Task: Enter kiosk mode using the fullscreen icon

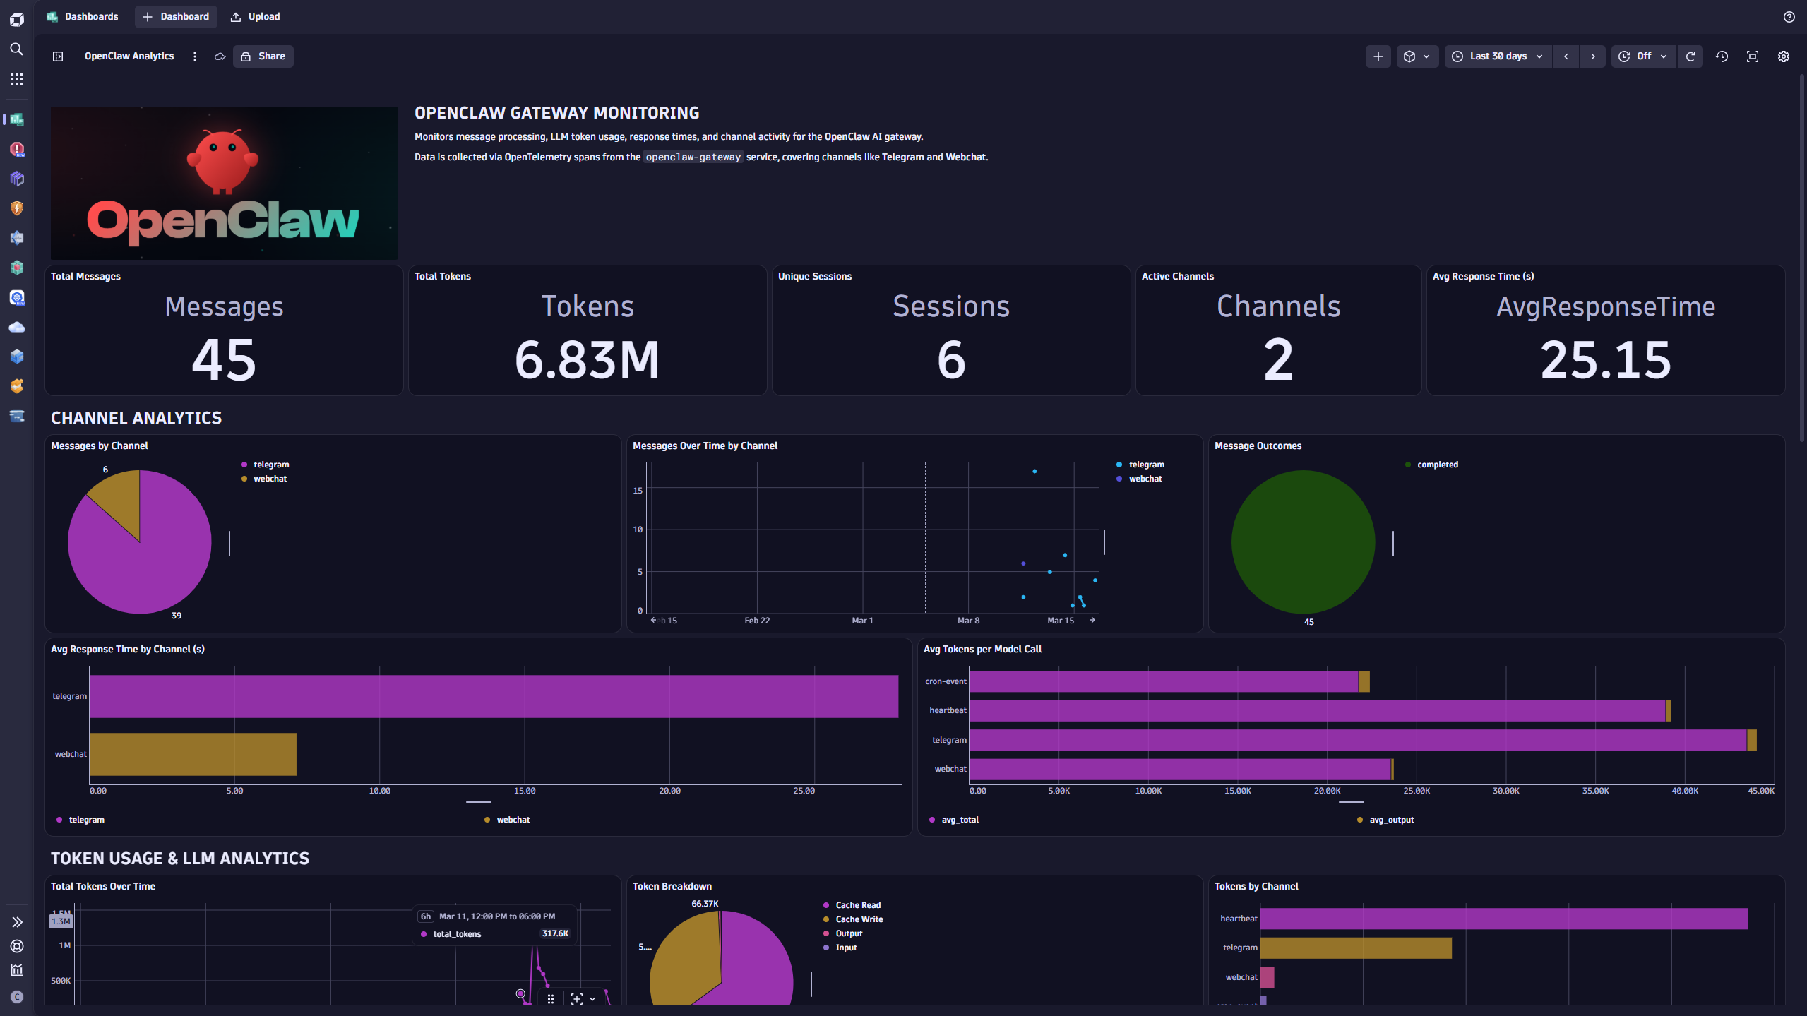Action: click(x=1752, y=56)
